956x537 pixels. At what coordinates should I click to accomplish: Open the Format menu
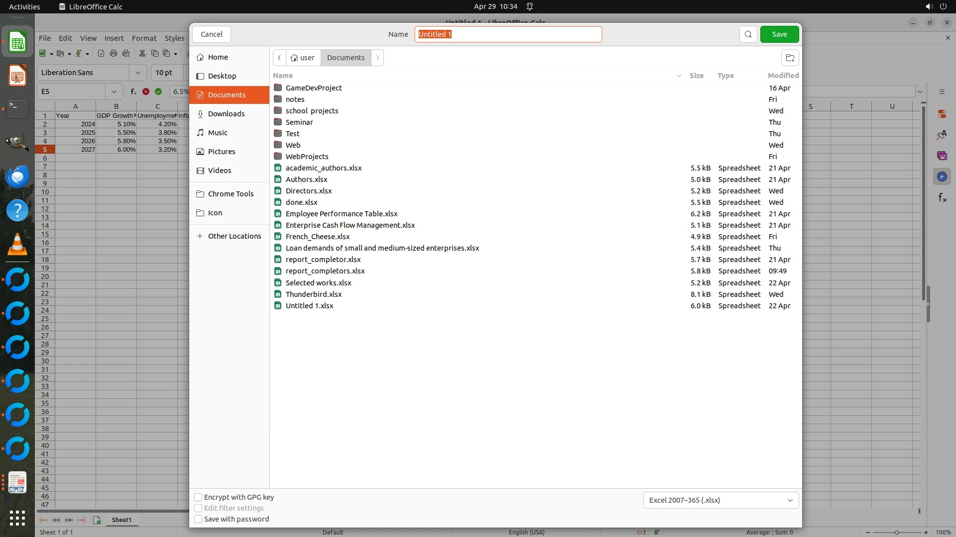144,38
